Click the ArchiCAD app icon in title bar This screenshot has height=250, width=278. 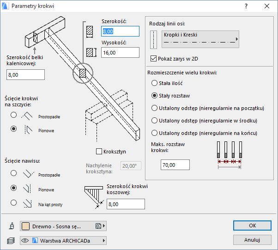pyautogui.click(x=5, y=6)
